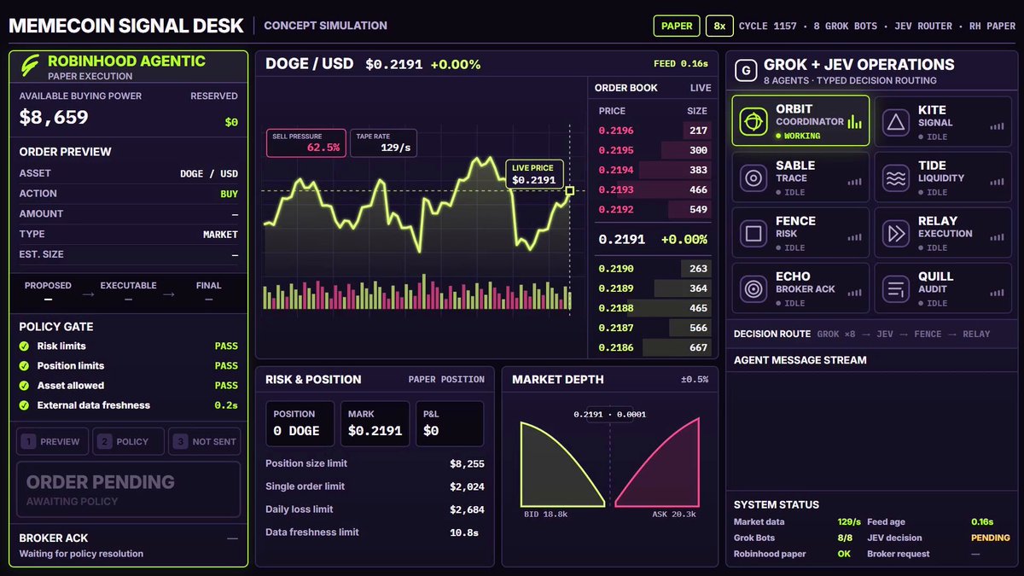Click the DOGE / USD pair title
This screenshot has width=1024, height=576.
[308, 64]
